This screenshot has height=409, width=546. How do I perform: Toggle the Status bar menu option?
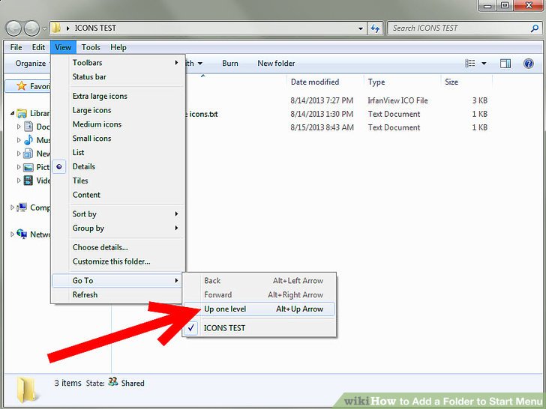pyautogui.click(x=118, y=77)
